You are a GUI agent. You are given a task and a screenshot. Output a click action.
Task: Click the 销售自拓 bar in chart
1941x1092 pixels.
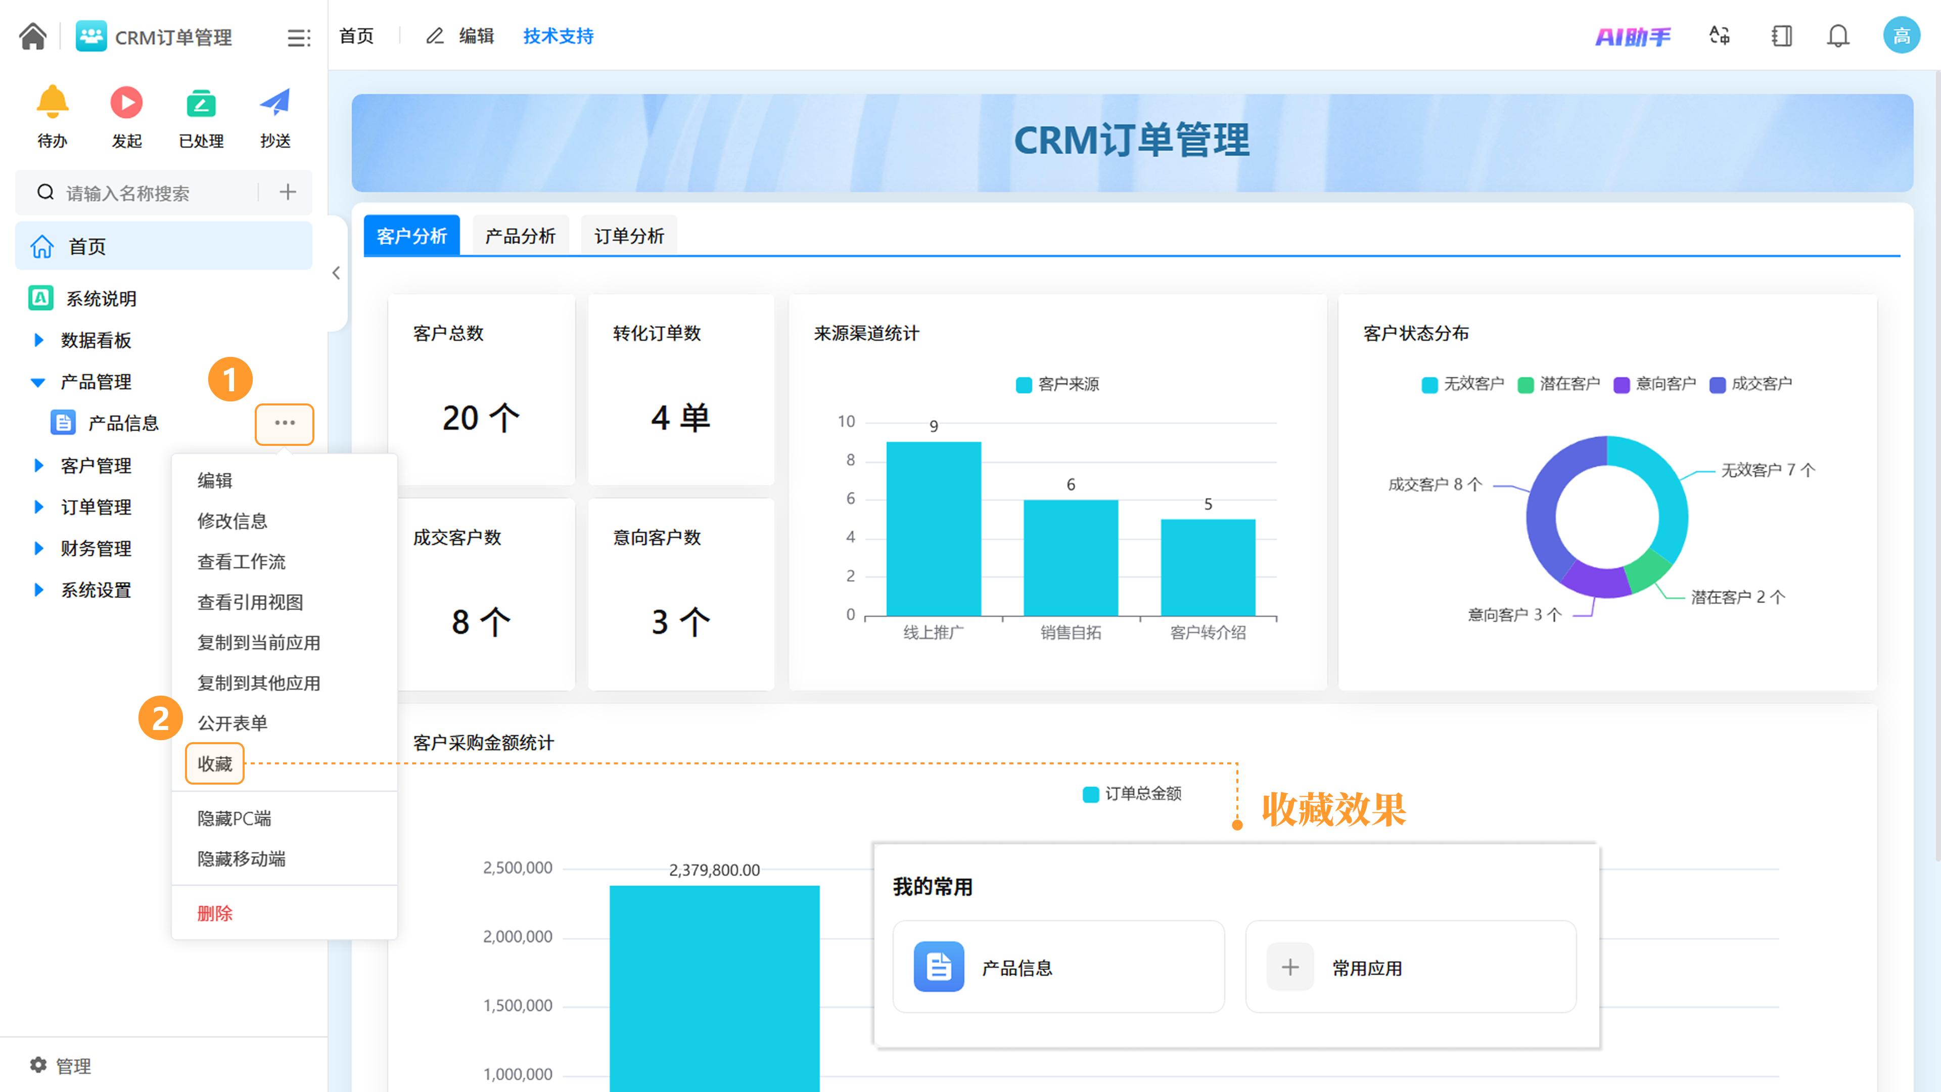(x=1071, y=558)
